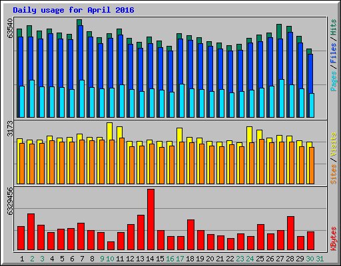
Task: Click the red KBytes bar for day 2
Action: click(31, 232)
